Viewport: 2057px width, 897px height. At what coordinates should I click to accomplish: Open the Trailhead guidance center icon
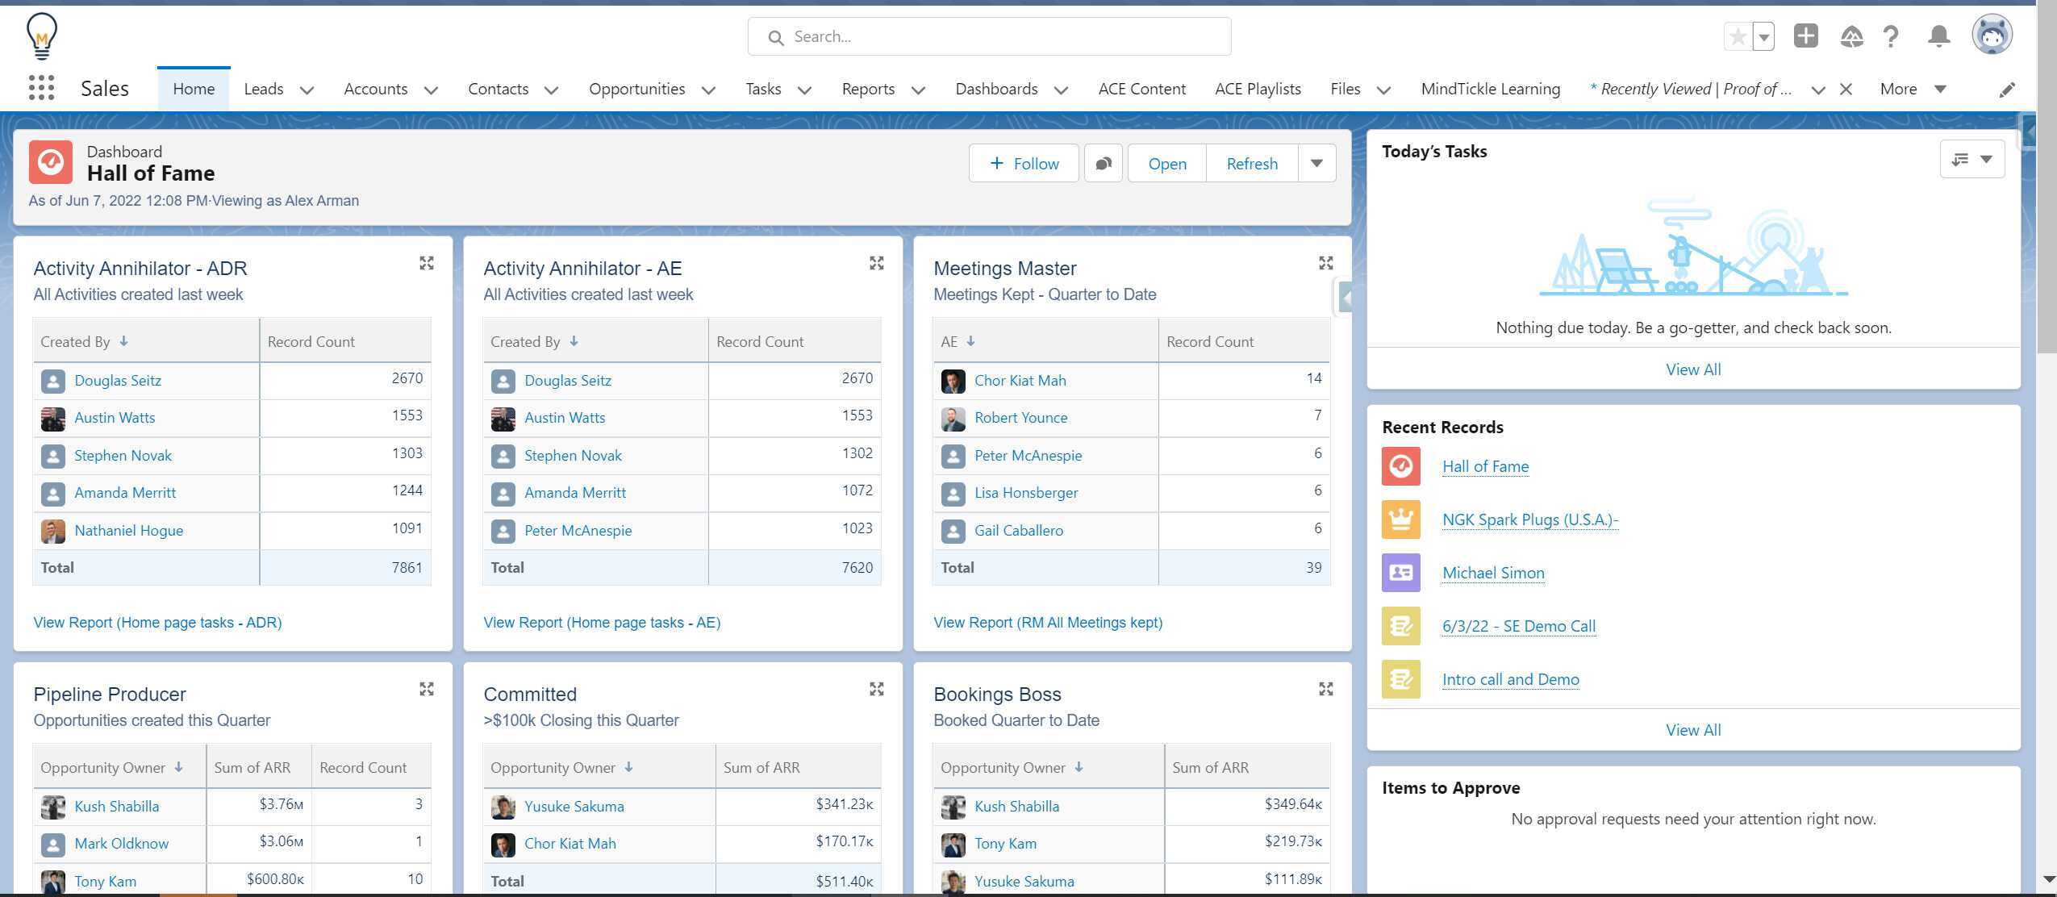pos(1851,36)
